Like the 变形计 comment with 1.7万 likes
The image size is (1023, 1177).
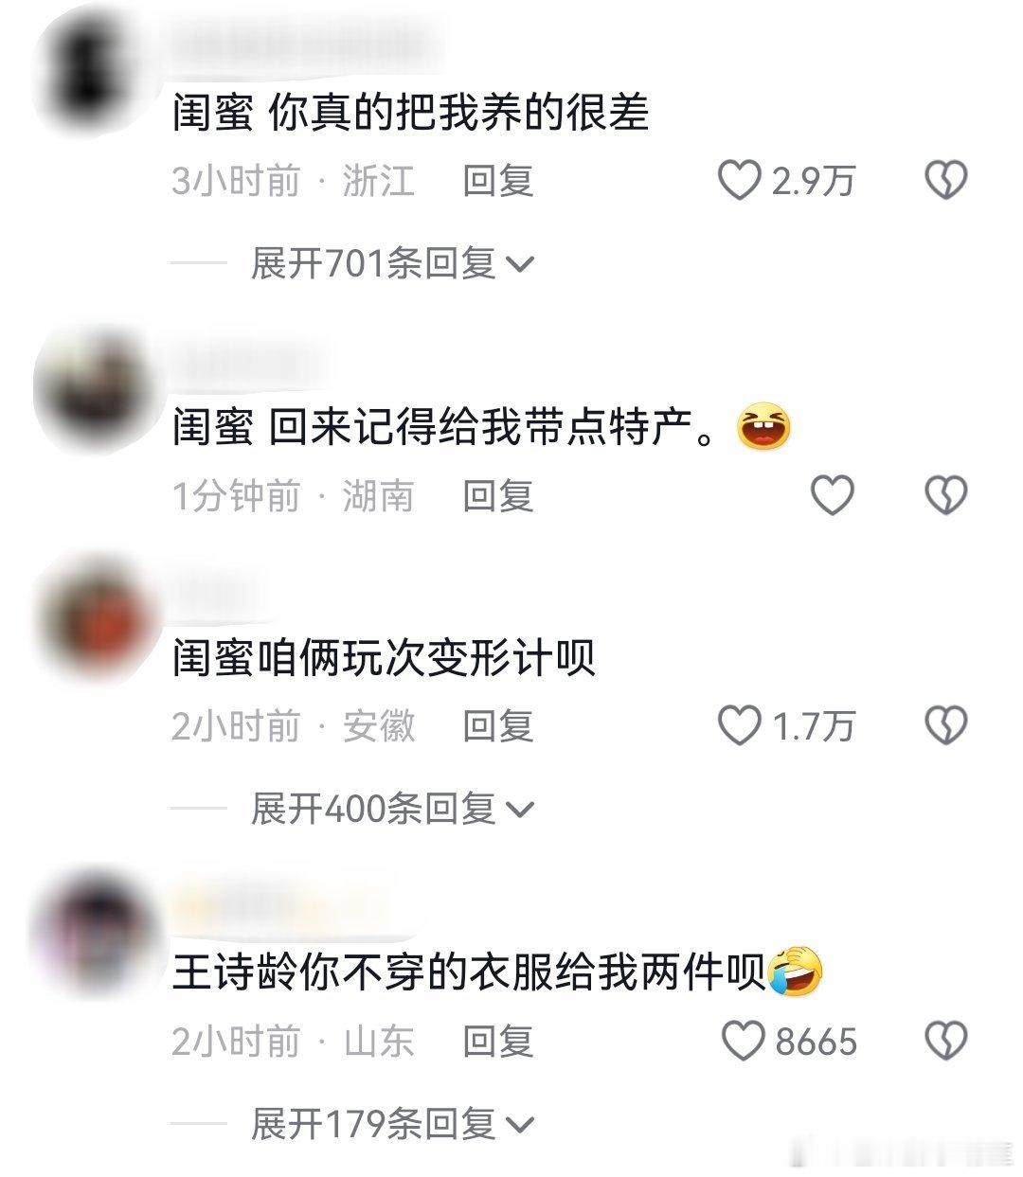click(x=740, y=726)
